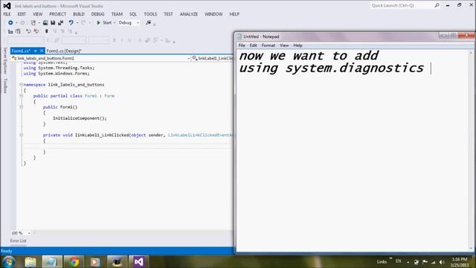Open the TOOLS menu
The width and height of the screenshot is (476, 268).
click(150, 14)
